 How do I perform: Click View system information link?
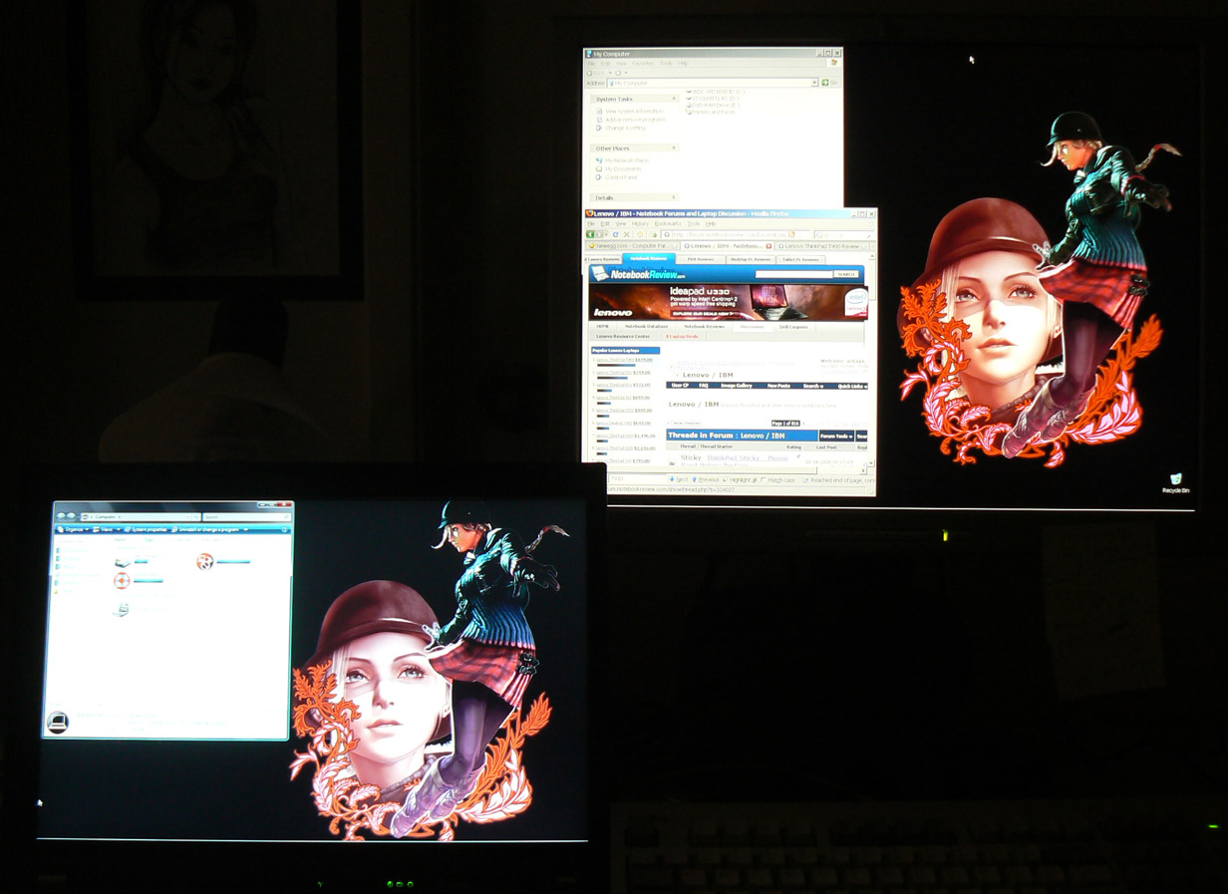[634, 111]
